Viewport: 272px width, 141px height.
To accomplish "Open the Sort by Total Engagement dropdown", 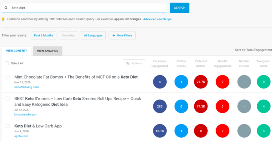I will tap(253, 50).
